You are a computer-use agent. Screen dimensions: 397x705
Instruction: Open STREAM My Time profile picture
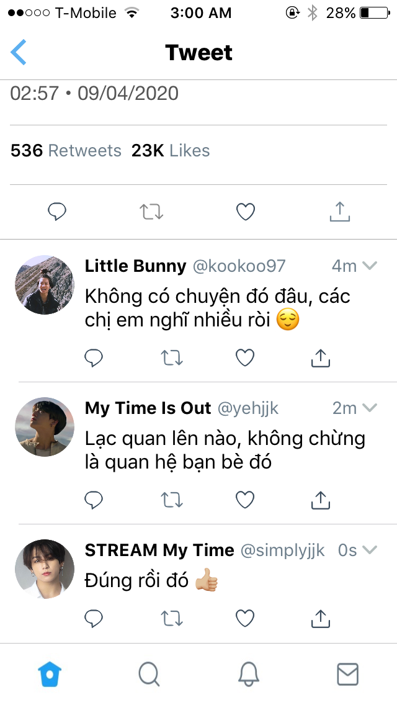click(45, 568)
